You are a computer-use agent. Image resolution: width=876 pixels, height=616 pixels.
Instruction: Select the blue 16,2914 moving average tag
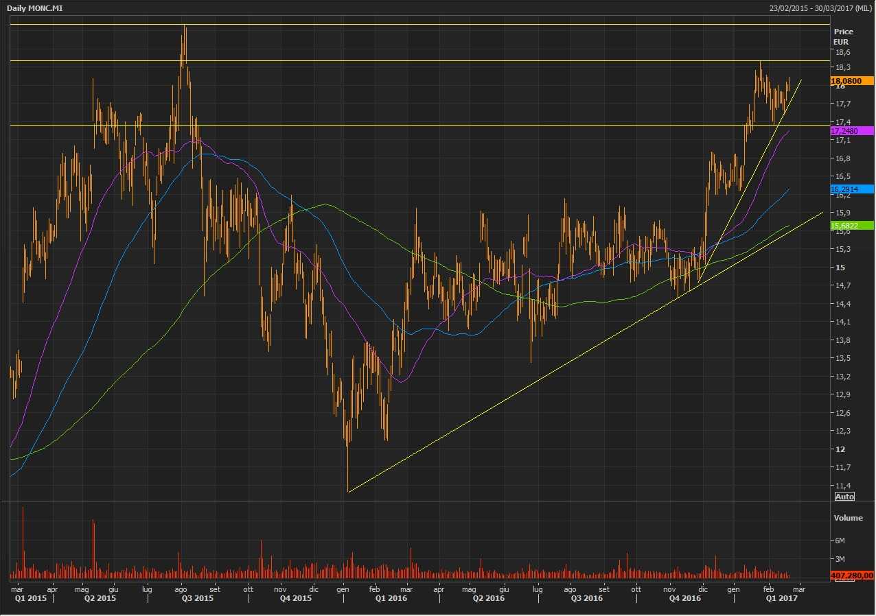pyautogui.click(x=851, y=189)
